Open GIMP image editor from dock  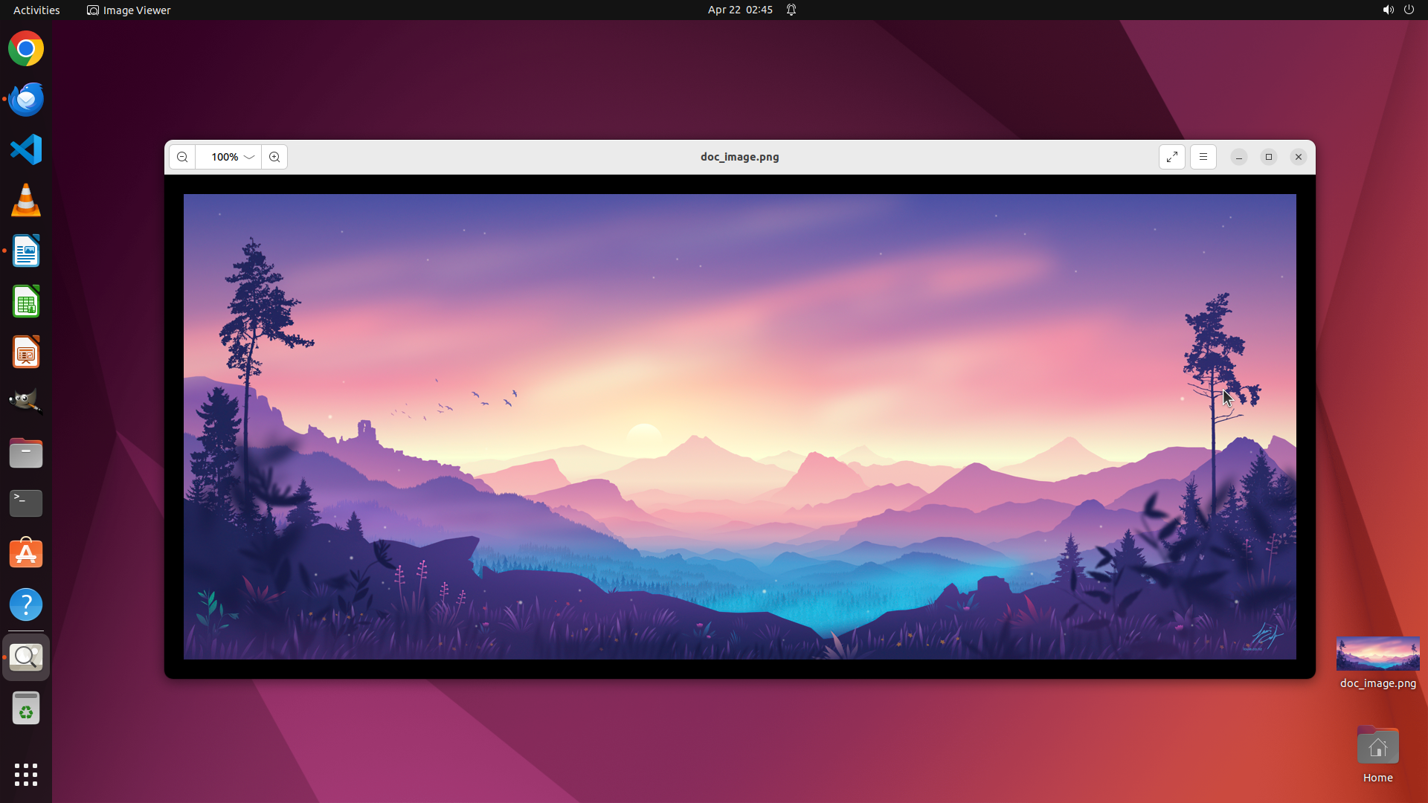click(x=26, y=401)
